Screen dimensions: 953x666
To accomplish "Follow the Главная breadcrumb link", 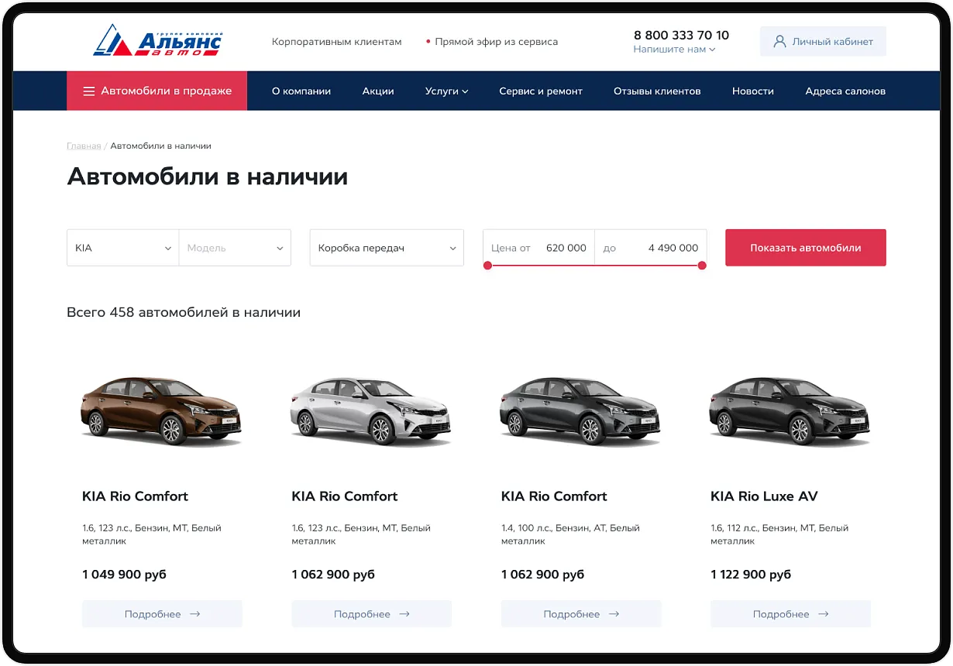I will tap(84, 146).
